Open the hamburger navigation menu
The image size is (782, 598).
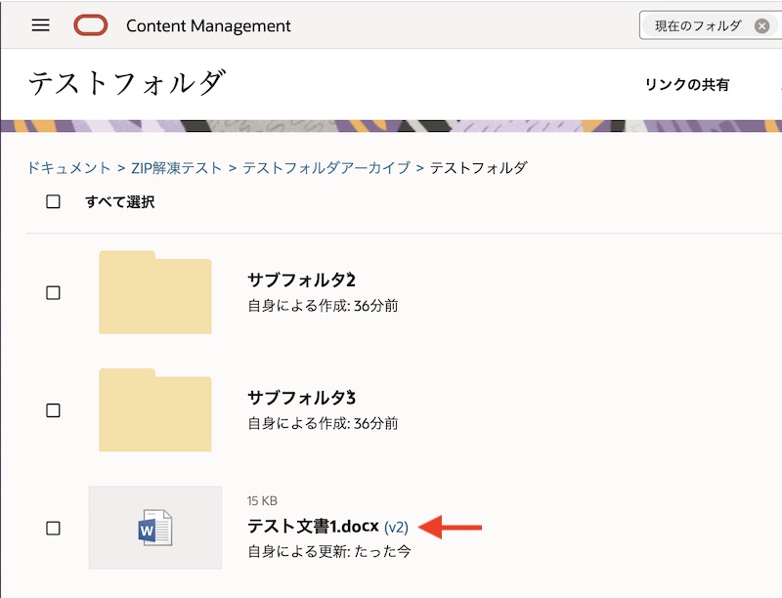click(40, 25)
